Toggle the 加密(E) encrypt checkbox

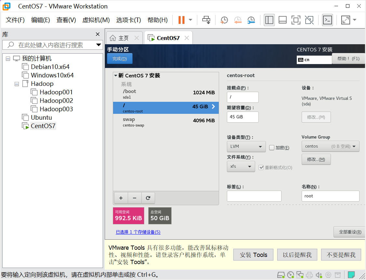click(271, 148)
